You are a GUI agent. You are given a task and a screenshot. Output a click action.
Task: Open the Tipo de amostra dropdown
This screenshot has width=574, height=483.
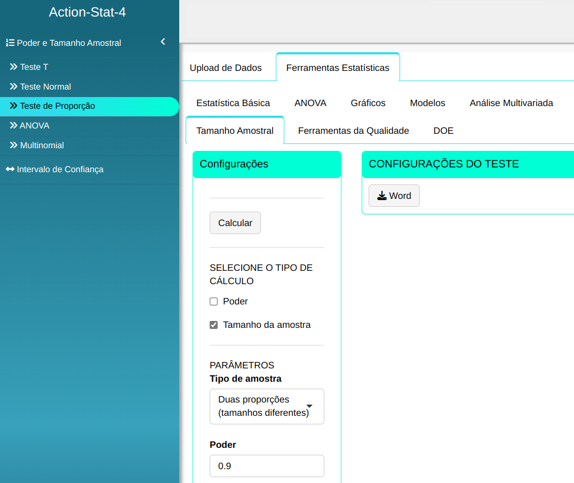[267, 406]
